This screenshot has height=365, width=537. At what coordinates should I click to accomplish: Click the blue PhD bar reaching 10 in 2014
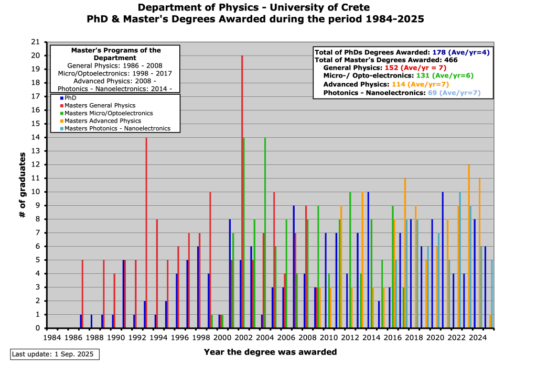point(368,260)
